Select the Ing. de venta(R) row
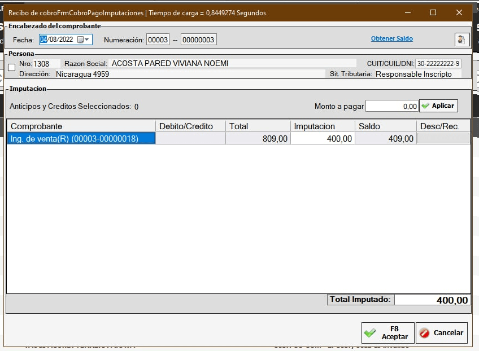 coord(81,138)
